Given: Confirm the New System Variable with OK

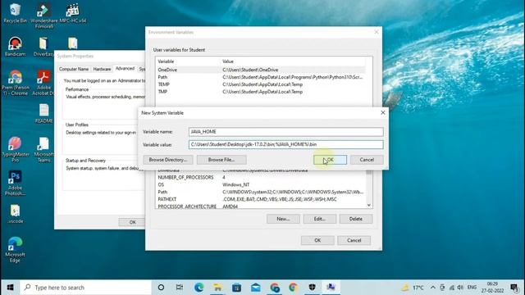Looking at the screenshot, I should tap(330, 160).
